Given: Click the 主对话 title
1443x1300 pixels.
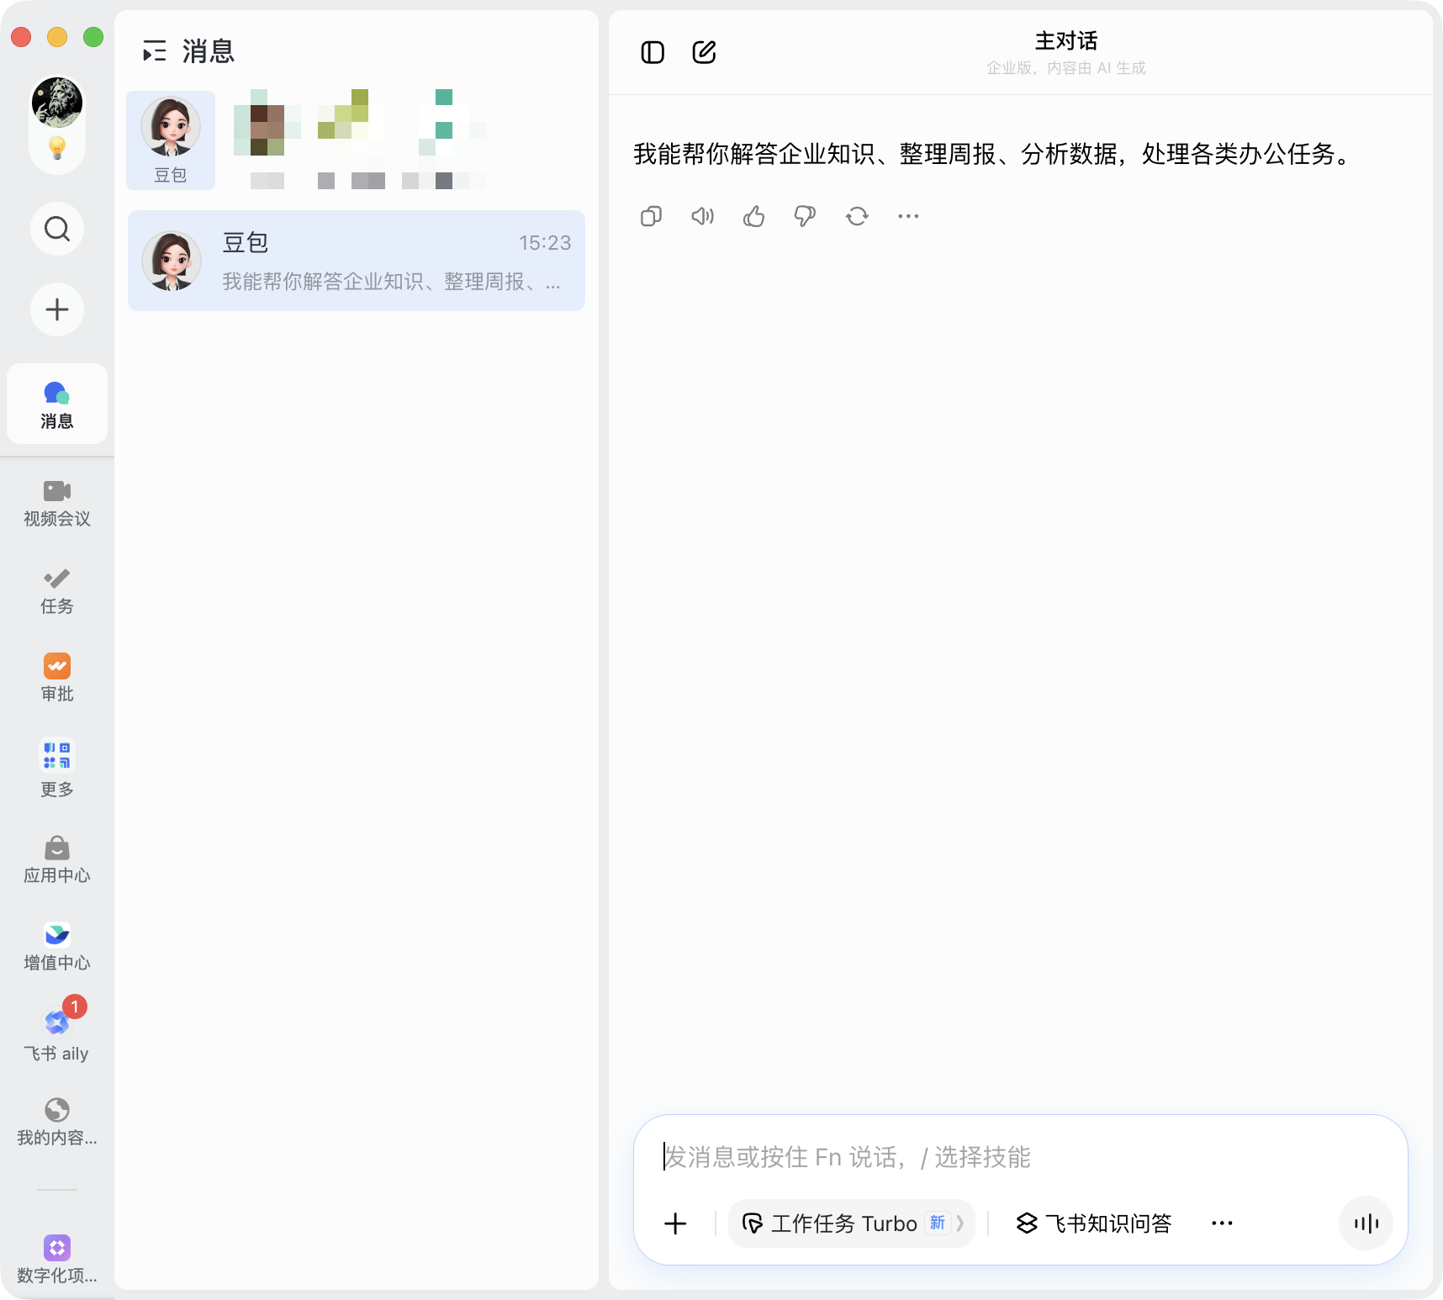Looking at the screenshot, I should pyautogui.click(x=1066, y=40).
